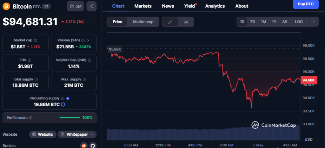Show Market cap info tooltip icon
Viewport: 325px width, 148px height.
click(36, 40)
